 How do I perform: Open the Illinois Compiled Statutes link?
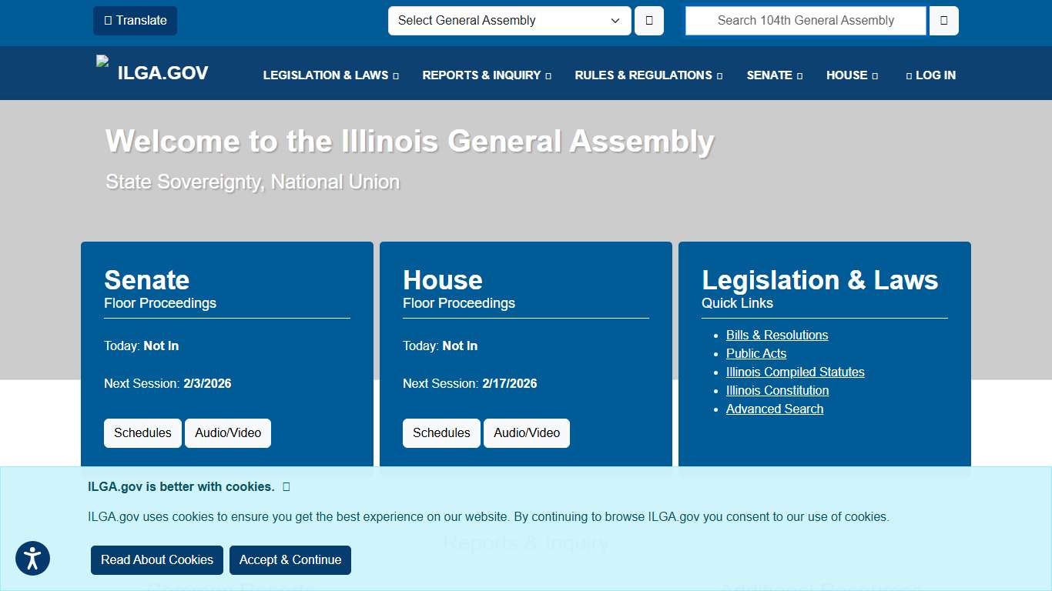pyautogui.click(x=795, y=372)
